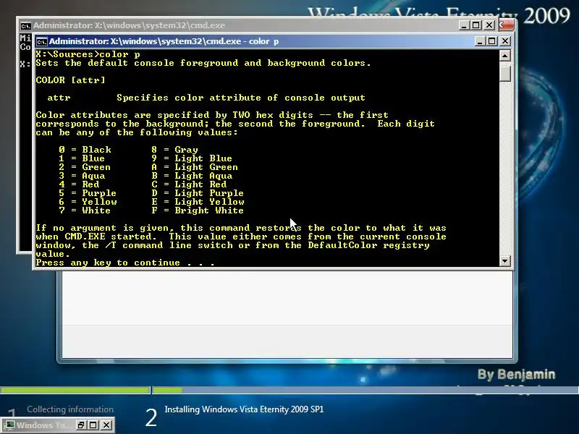Click the 'F = Bright White' color entry
Screen dimensions: 579x434
click(198, 210)
